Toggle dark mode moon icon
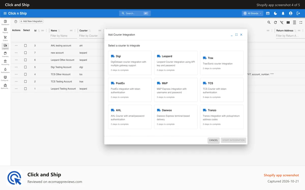Image resolution: width=305 pixels, height=190 pixels. [x=275, y=13]
